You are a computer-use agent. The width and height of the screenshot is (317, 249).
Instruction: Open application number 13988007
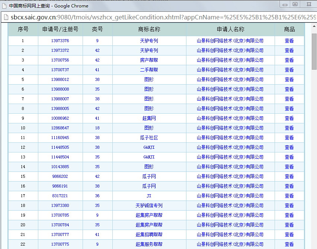click(60, 99)
